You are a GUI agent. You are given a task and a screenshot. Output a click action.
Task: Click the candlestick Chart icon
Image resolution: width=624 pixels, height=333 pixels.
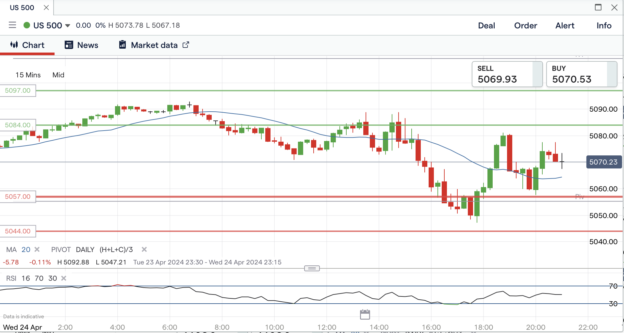point(14,45)
